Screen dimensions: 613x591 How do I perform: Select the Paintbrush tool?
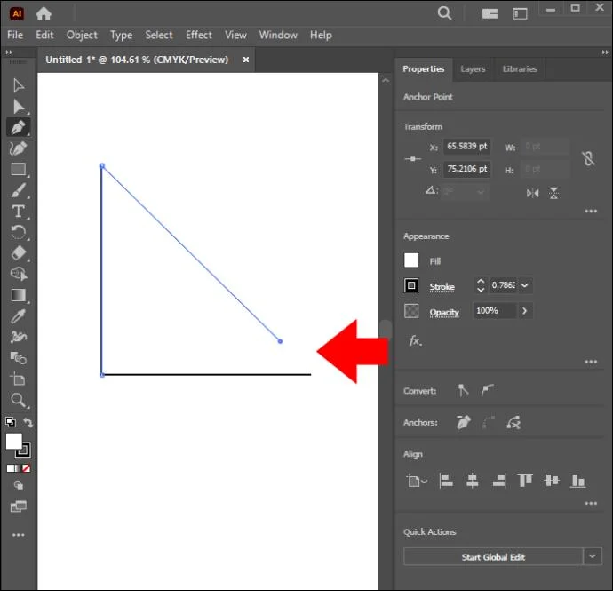click(x=19, y=190)
